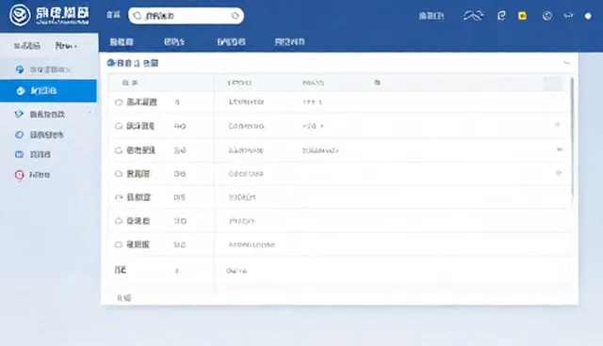Viewport: 603px width, 346px height.
Task: Select the radio button in the sixth table row
Action: point(119,221)
